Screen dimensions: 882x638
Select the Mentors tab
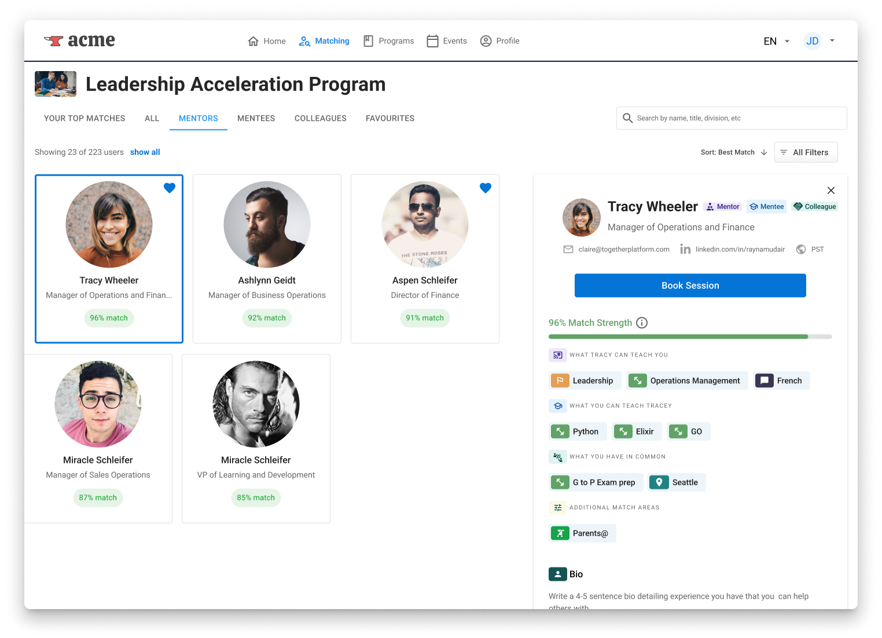[199, 118]
